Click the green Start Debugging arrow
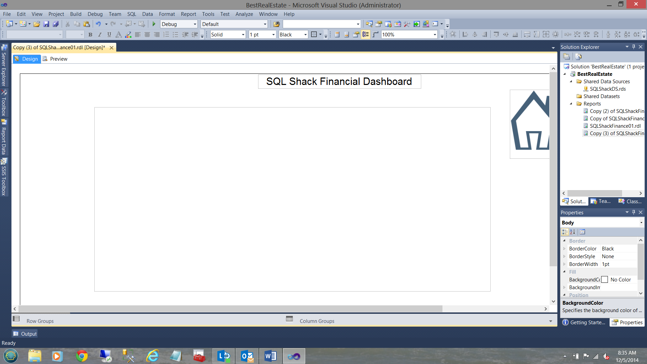Viewport: 647px width, 364px height. tap(154, 24)
